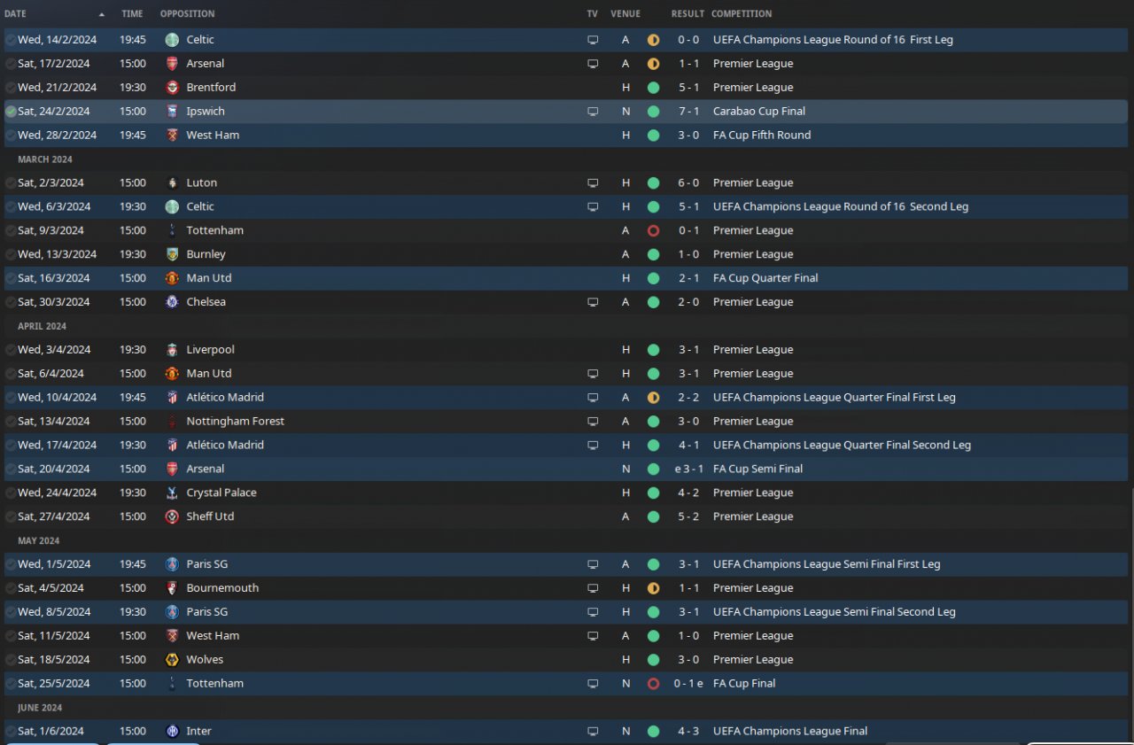The width and height of the screenshot is (1134, 745).
Task: Click the Brentford club badge icon
Action: click(x=172, y=88)
